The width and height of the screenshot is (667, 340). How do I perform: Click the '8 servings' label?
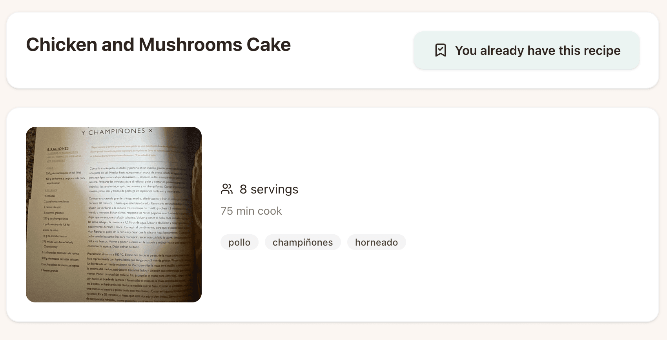[269, 189]
